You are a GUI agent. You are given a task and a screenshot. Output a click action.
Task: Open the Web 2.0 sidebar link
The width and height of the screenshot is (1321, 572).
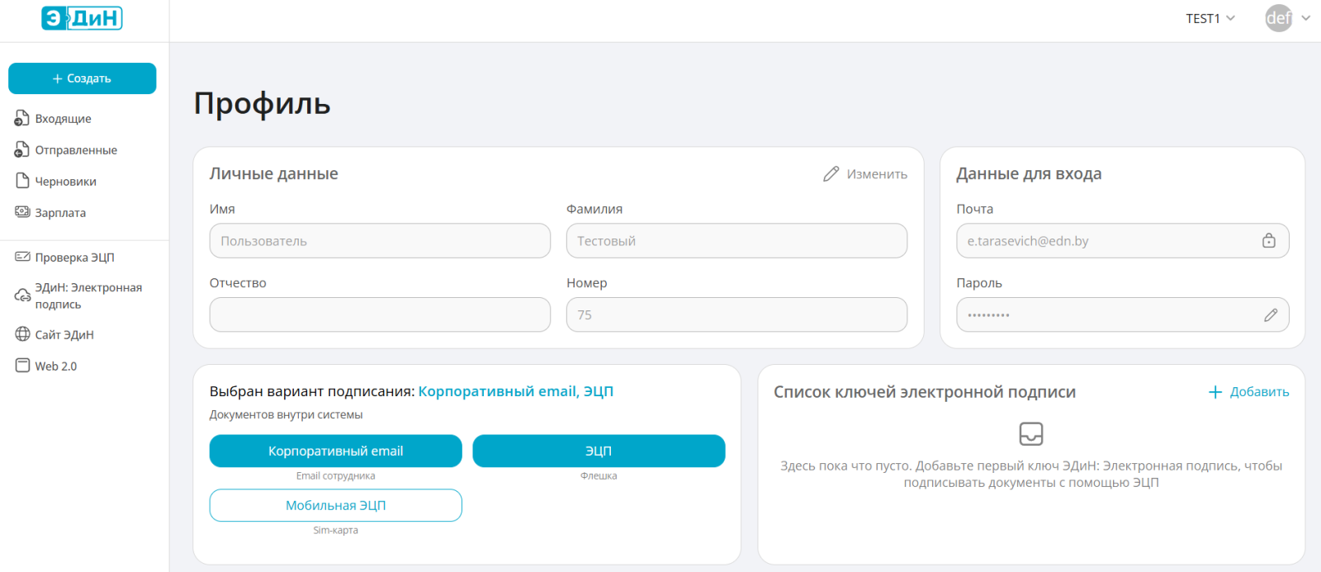click(55, 366)
